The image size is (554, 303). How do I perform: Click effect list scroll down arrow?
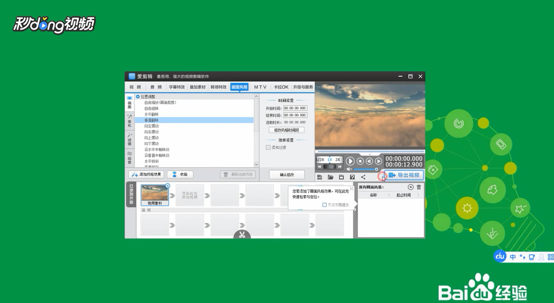(256, 165)
